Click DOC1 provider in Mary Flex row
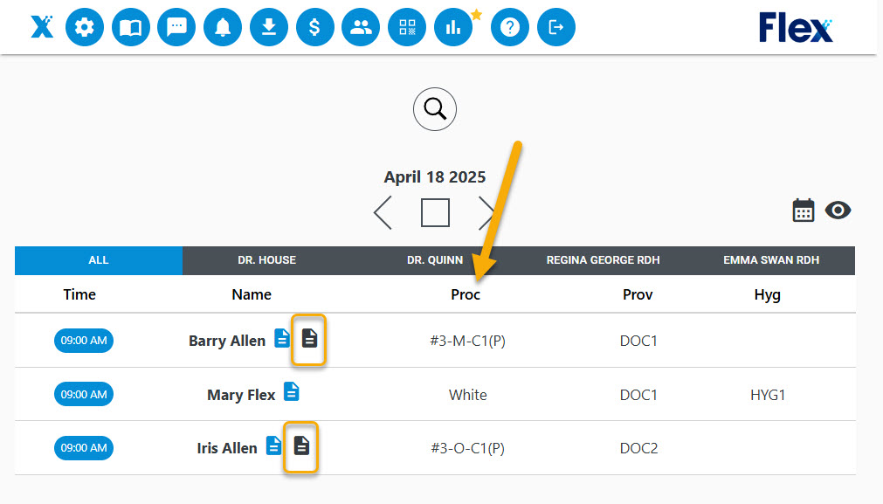Viewport: 883px width, 504px height. (638, 395)
